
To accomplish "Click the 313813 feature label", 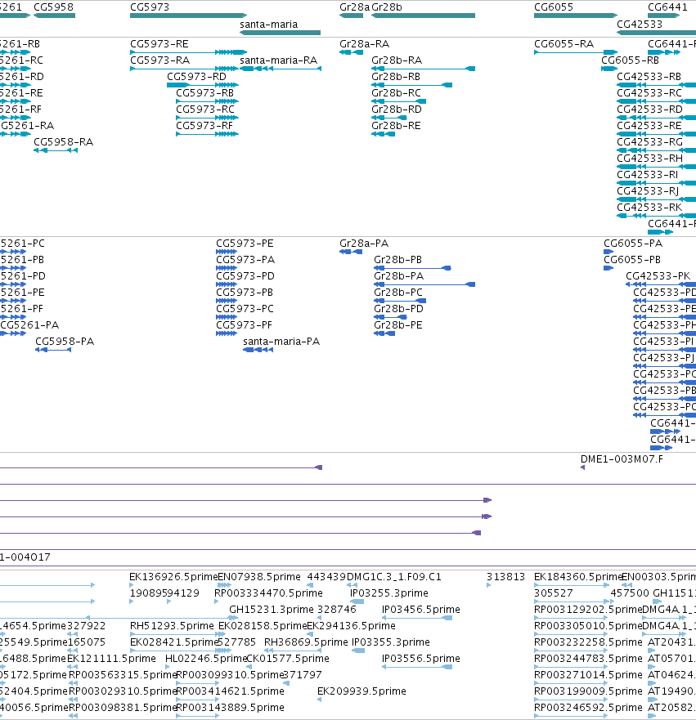I will pos(505,577).
